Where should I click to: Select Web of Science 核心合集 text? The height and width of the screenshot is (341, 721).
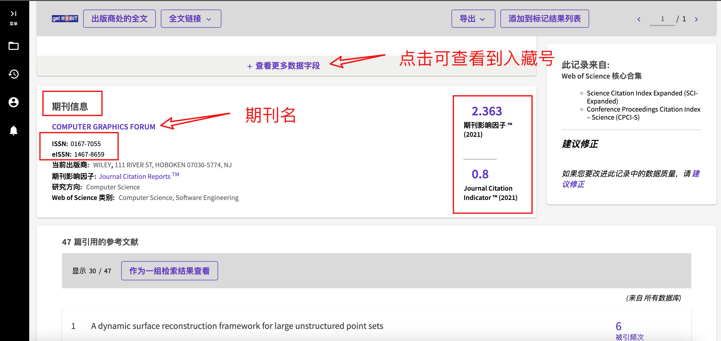(x=602, y=76)
